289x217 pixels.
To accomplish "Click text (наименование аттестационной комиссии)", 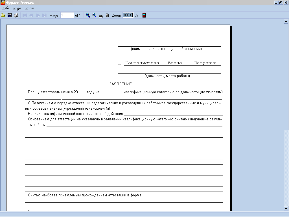I will 166,49.
